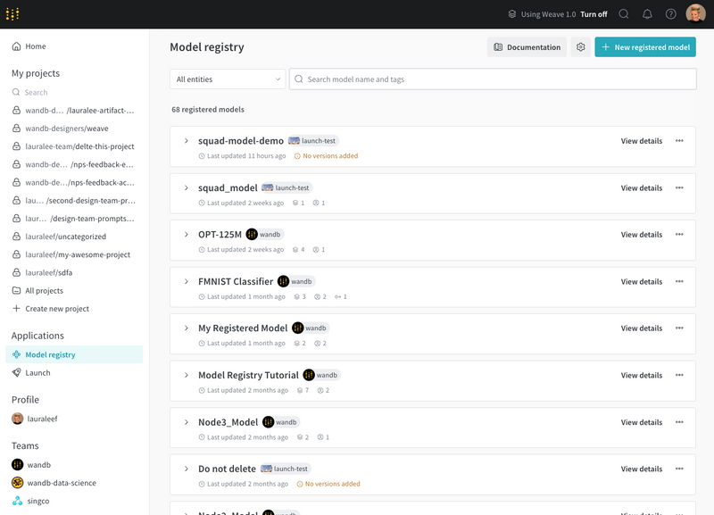Open the singco team

(30, 501)
